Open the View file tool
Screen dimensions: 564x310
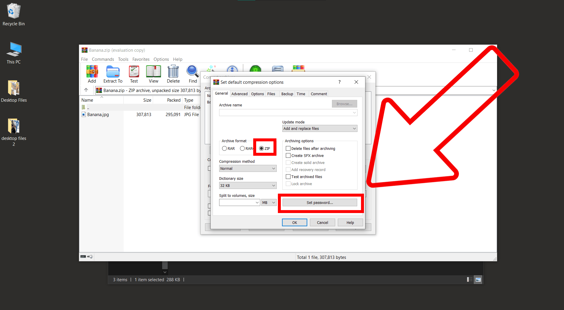coord(153,73)
